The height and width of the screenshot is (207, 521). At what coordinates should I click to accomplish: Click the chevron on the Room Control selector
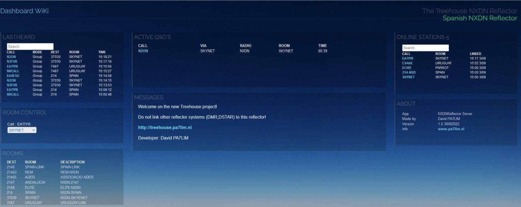34,130
